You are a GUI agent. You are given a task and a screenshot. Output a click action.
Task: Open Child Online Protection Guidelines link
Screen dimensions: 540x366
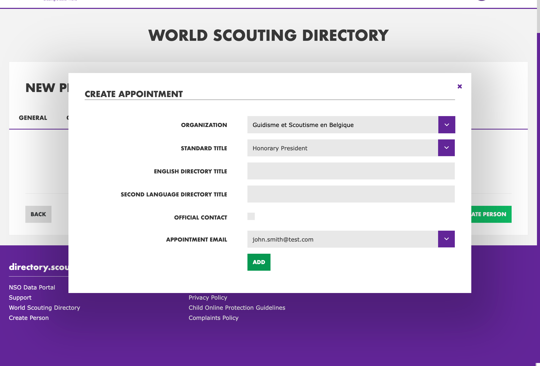pyautogui.click(x=237, y=308)
